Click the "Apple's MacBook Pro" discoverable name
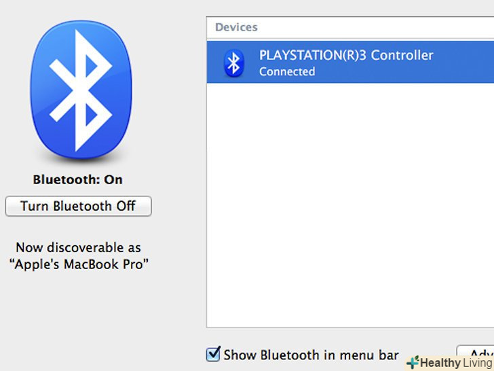 [79, 264]
